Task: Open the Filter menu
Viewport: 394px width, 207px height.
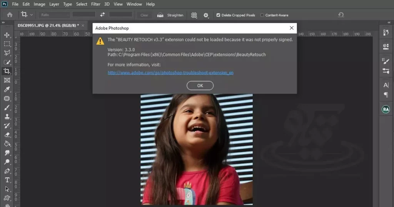Action: (96, 4)
